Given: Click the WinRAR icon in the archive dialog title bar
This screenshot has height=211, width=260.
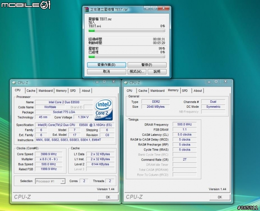Looking at the screenshot, I should pos(87,9).
